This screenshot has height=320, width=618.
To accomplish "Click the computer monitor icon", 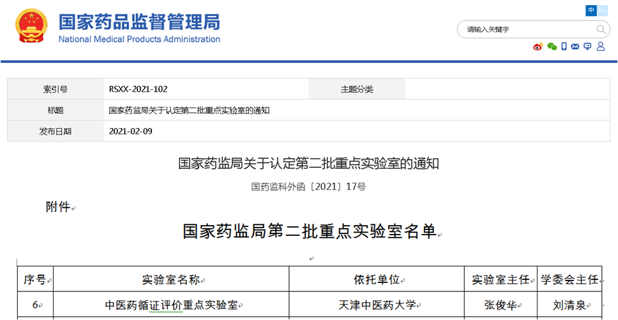I will pos(587,47).
